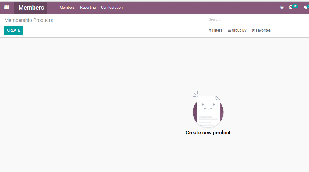Open the Reporting menu

pos(88,8)
